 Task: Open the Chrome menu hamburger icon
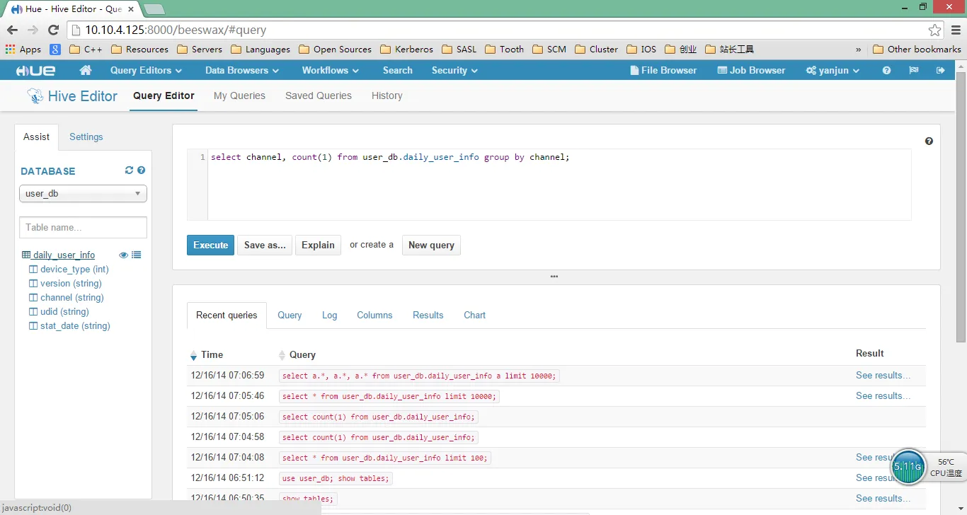coord(956,30)
